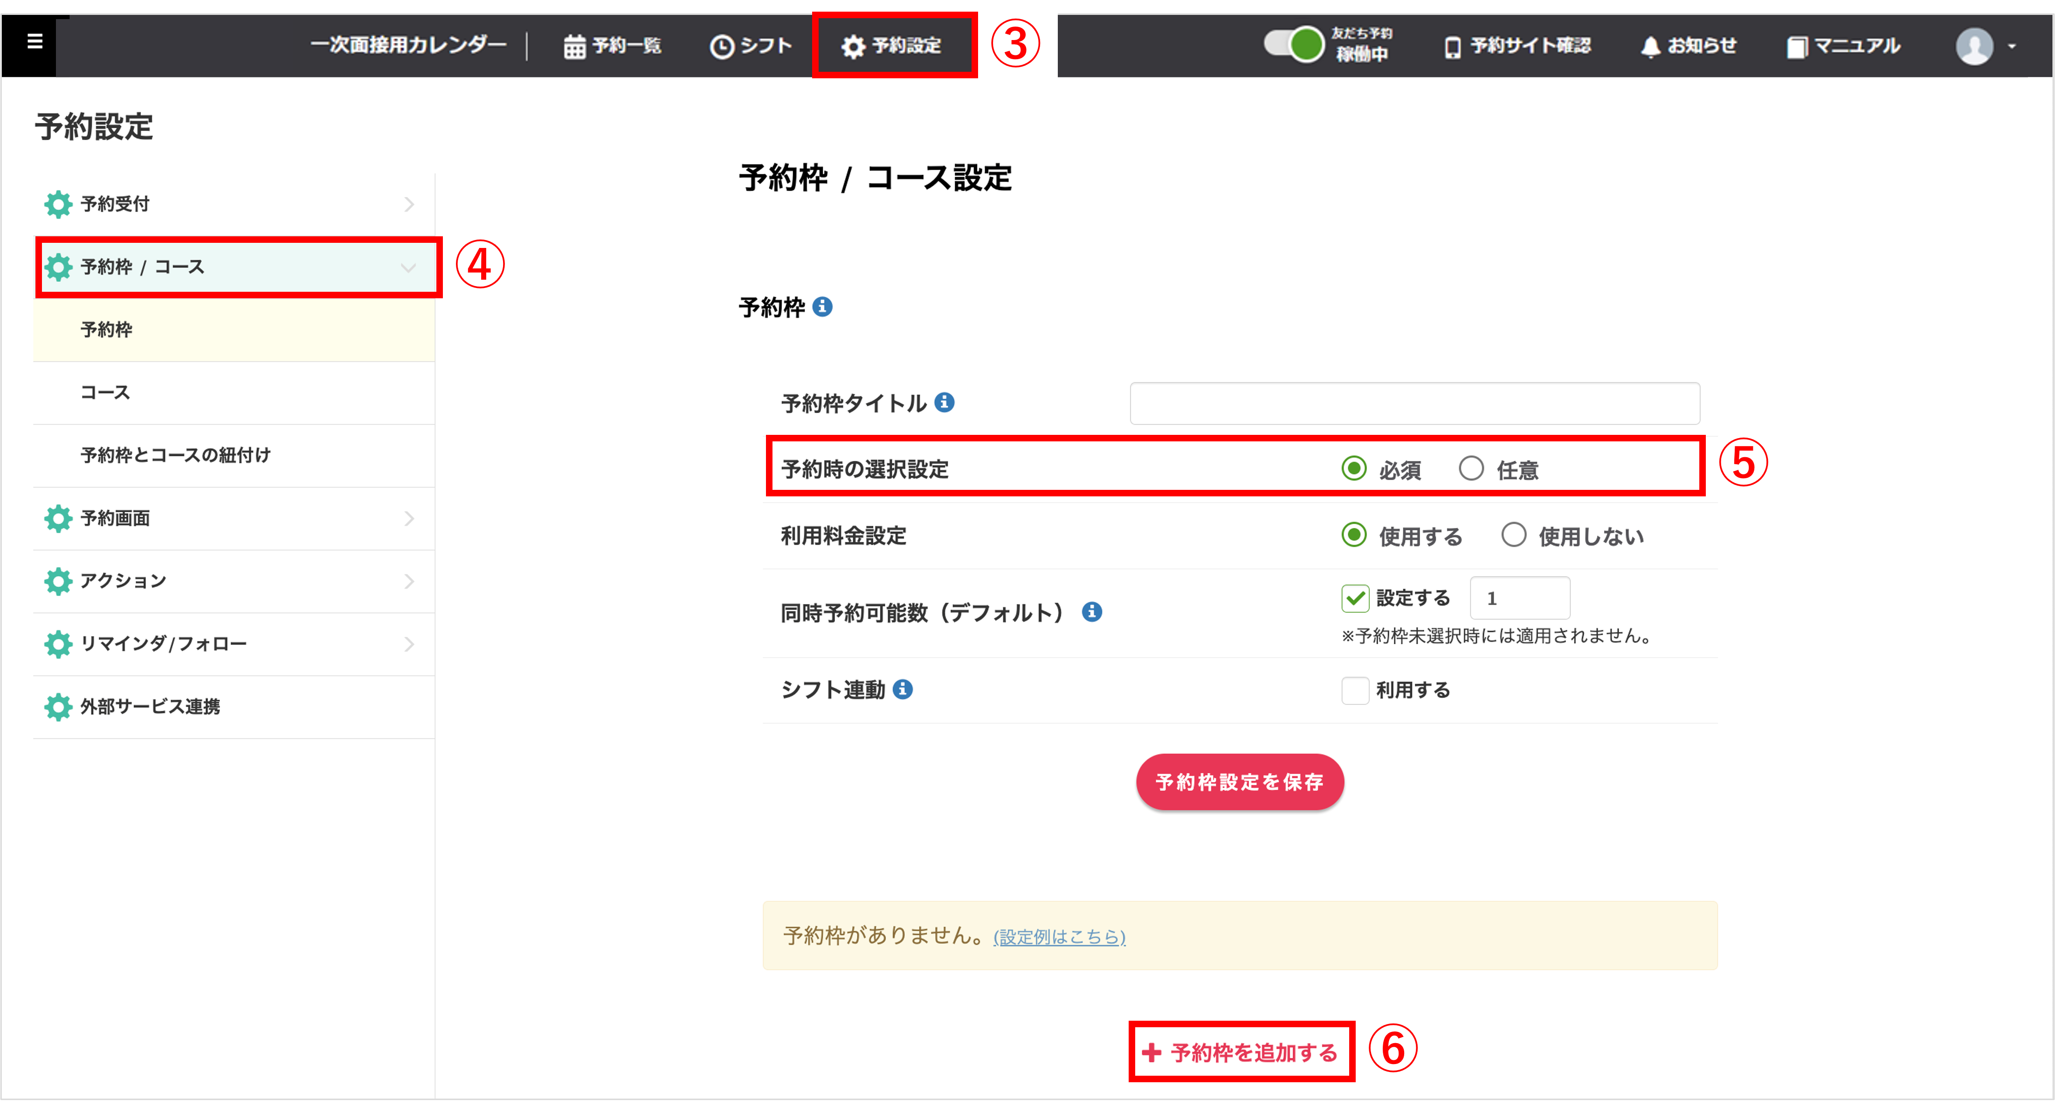The width and height of the screenshot is (2055, 1113).
Task: Click info icon beside 予約枠 heading
Action: coord(822,307)
